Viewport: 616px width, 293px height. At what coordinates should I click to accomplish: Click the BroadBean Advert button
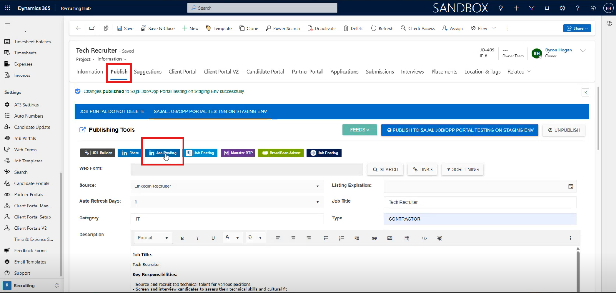coord(281,153)
